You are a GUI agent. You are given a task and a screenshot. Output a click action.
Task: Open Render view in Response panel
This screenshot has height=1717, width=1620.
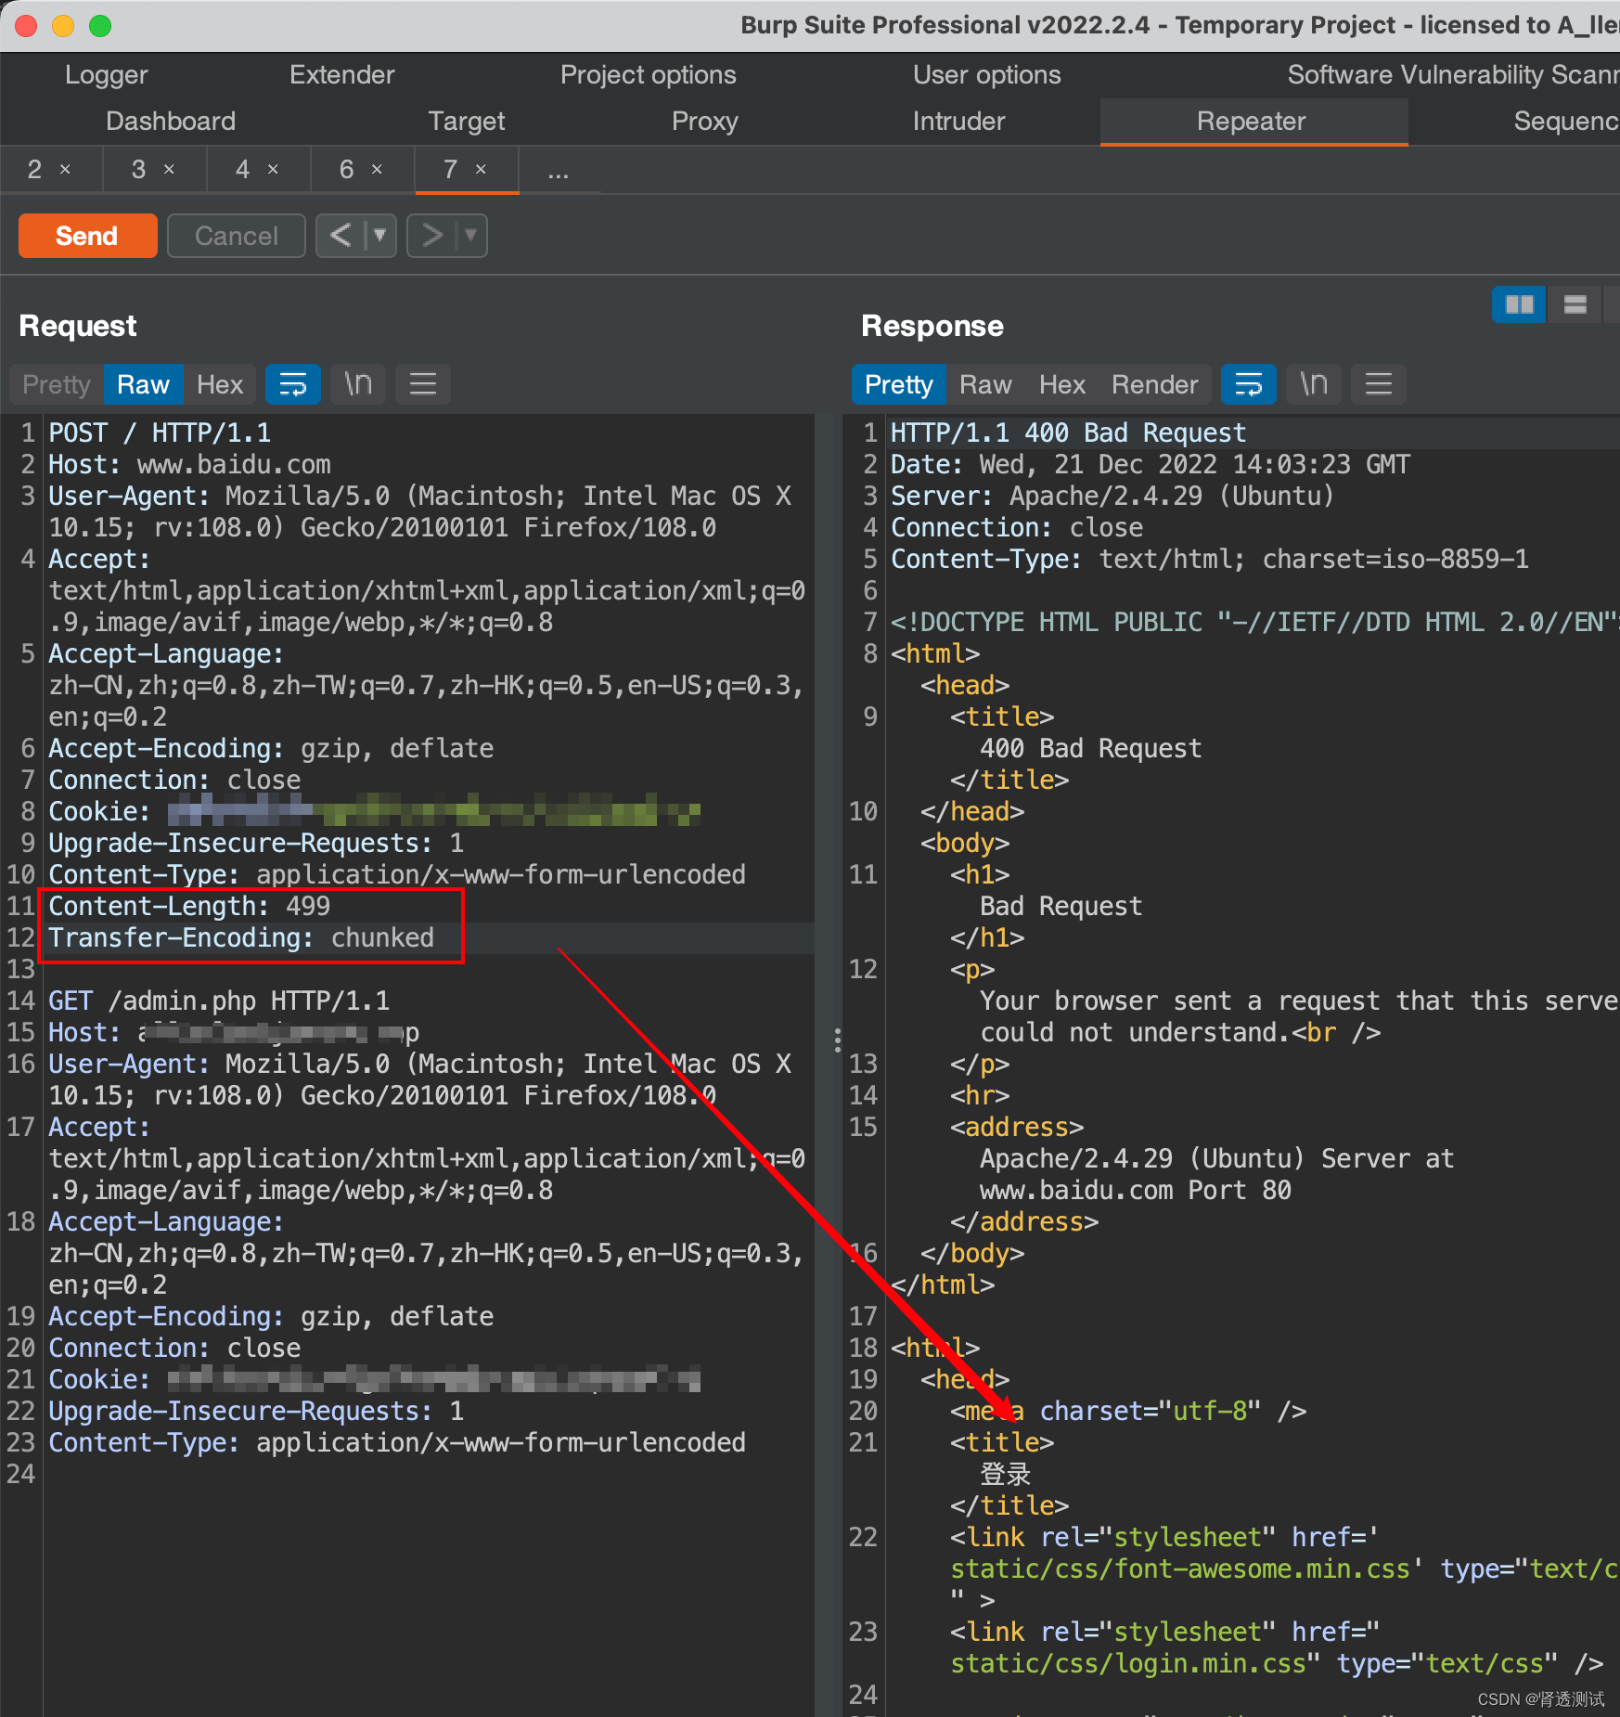click(1155, 384)
